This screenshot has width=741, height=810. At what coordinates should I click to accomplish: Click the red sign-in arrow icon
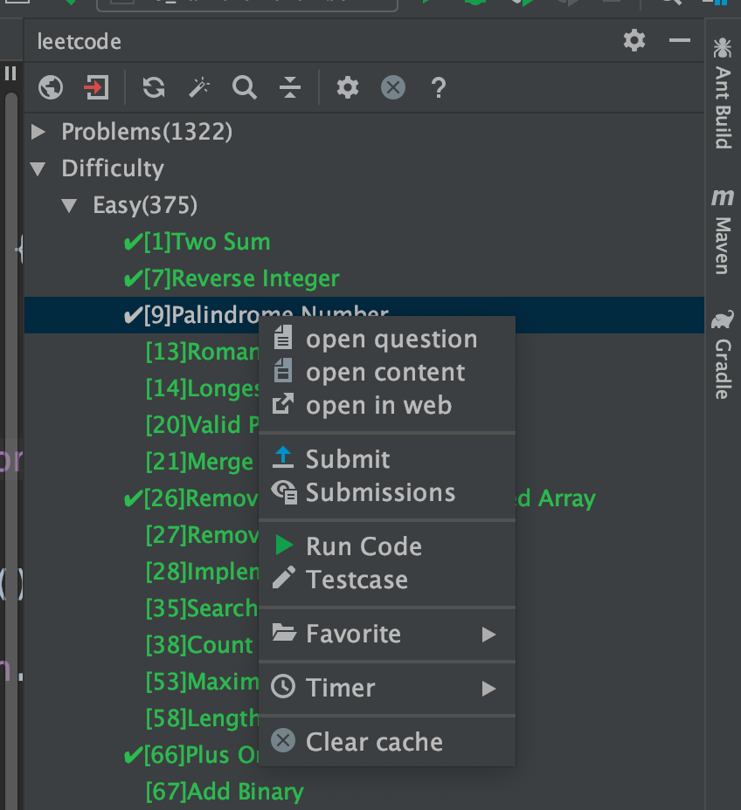click(95, 87)
